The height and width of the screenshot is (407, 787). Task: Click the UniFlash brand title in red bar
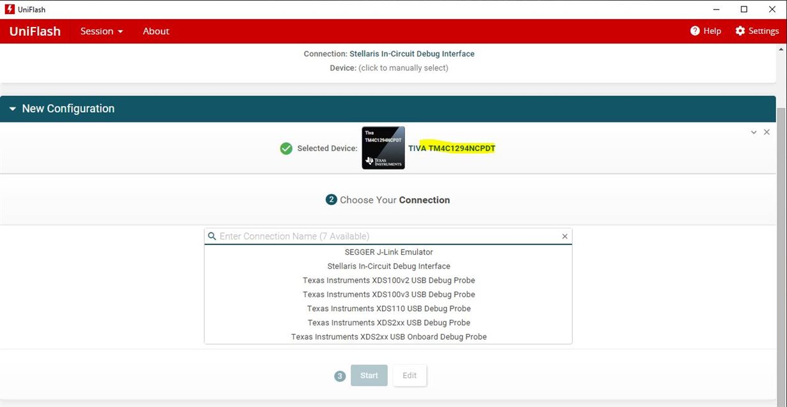pyautogui.click(x=35, y=31)
